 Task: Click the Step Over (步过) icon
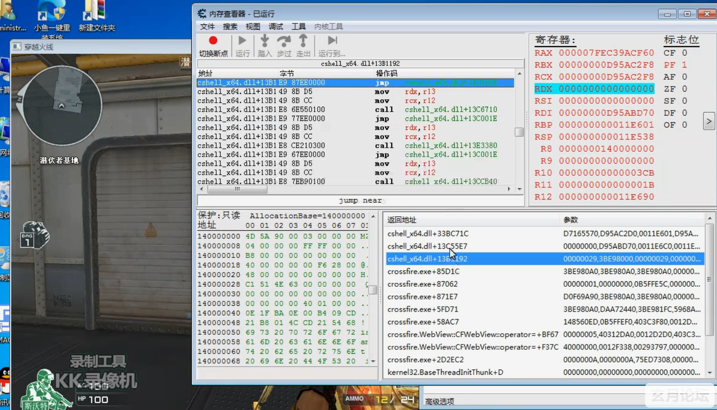284,41
